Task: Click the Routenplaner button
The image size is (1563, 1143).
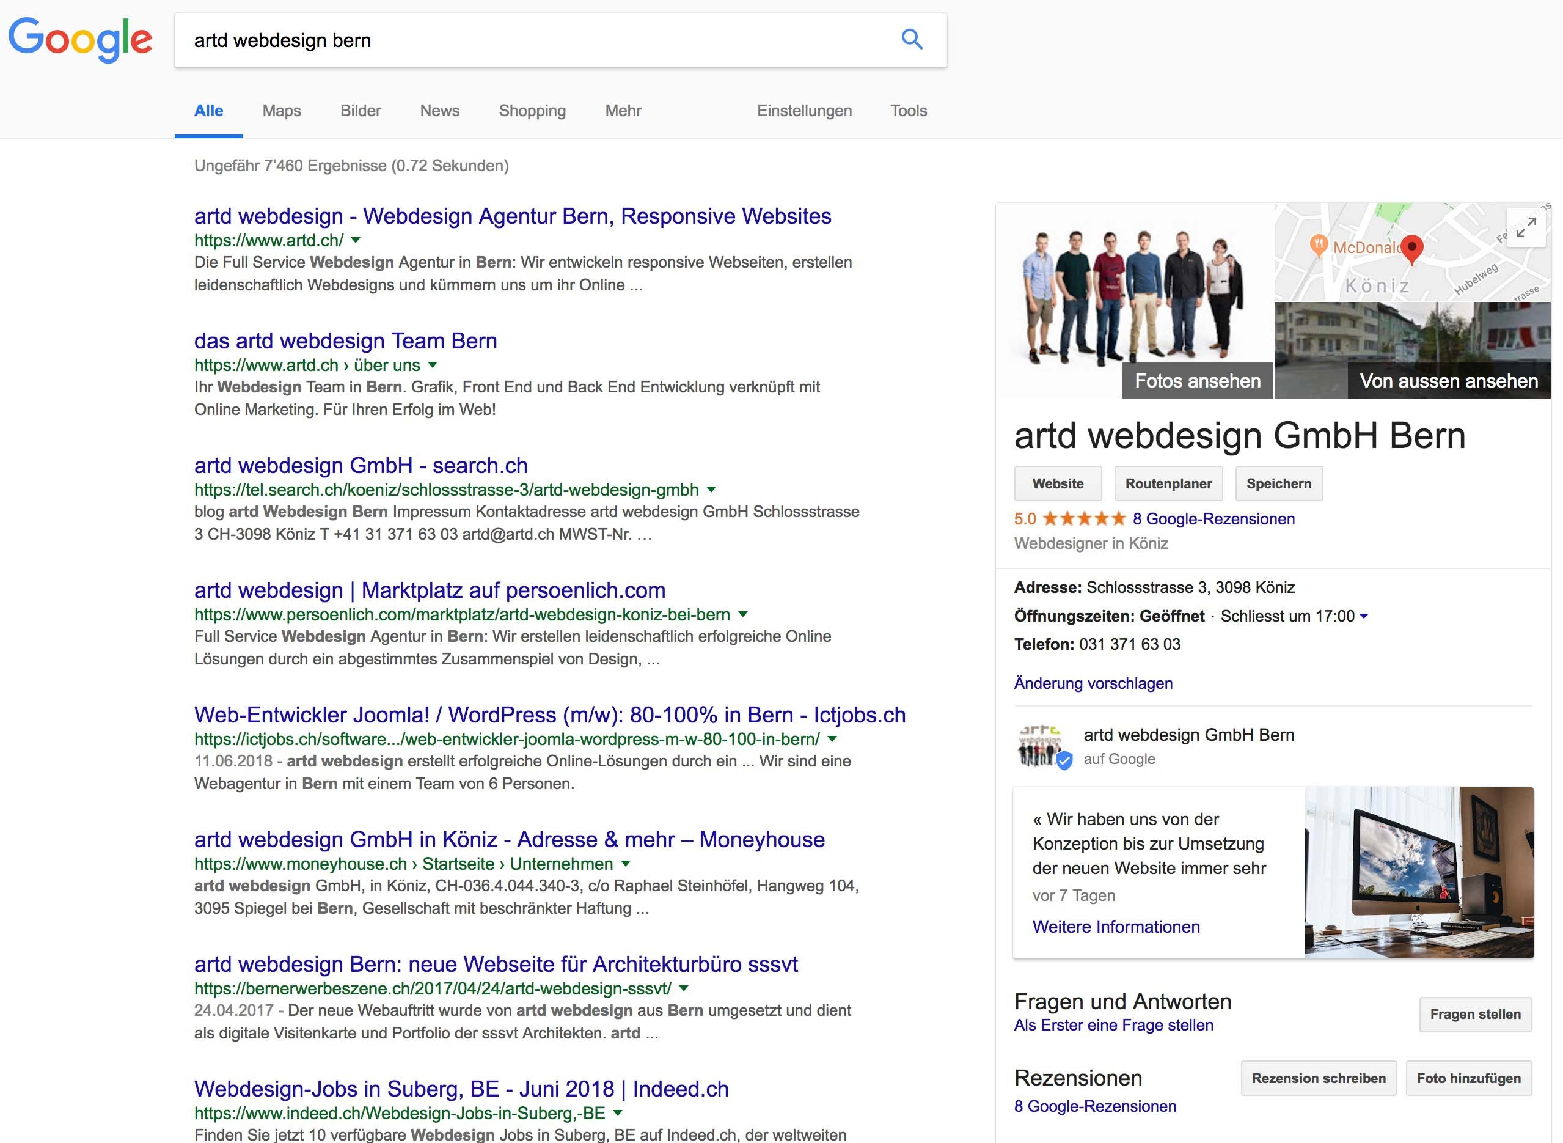Action: pos(1169,483)
